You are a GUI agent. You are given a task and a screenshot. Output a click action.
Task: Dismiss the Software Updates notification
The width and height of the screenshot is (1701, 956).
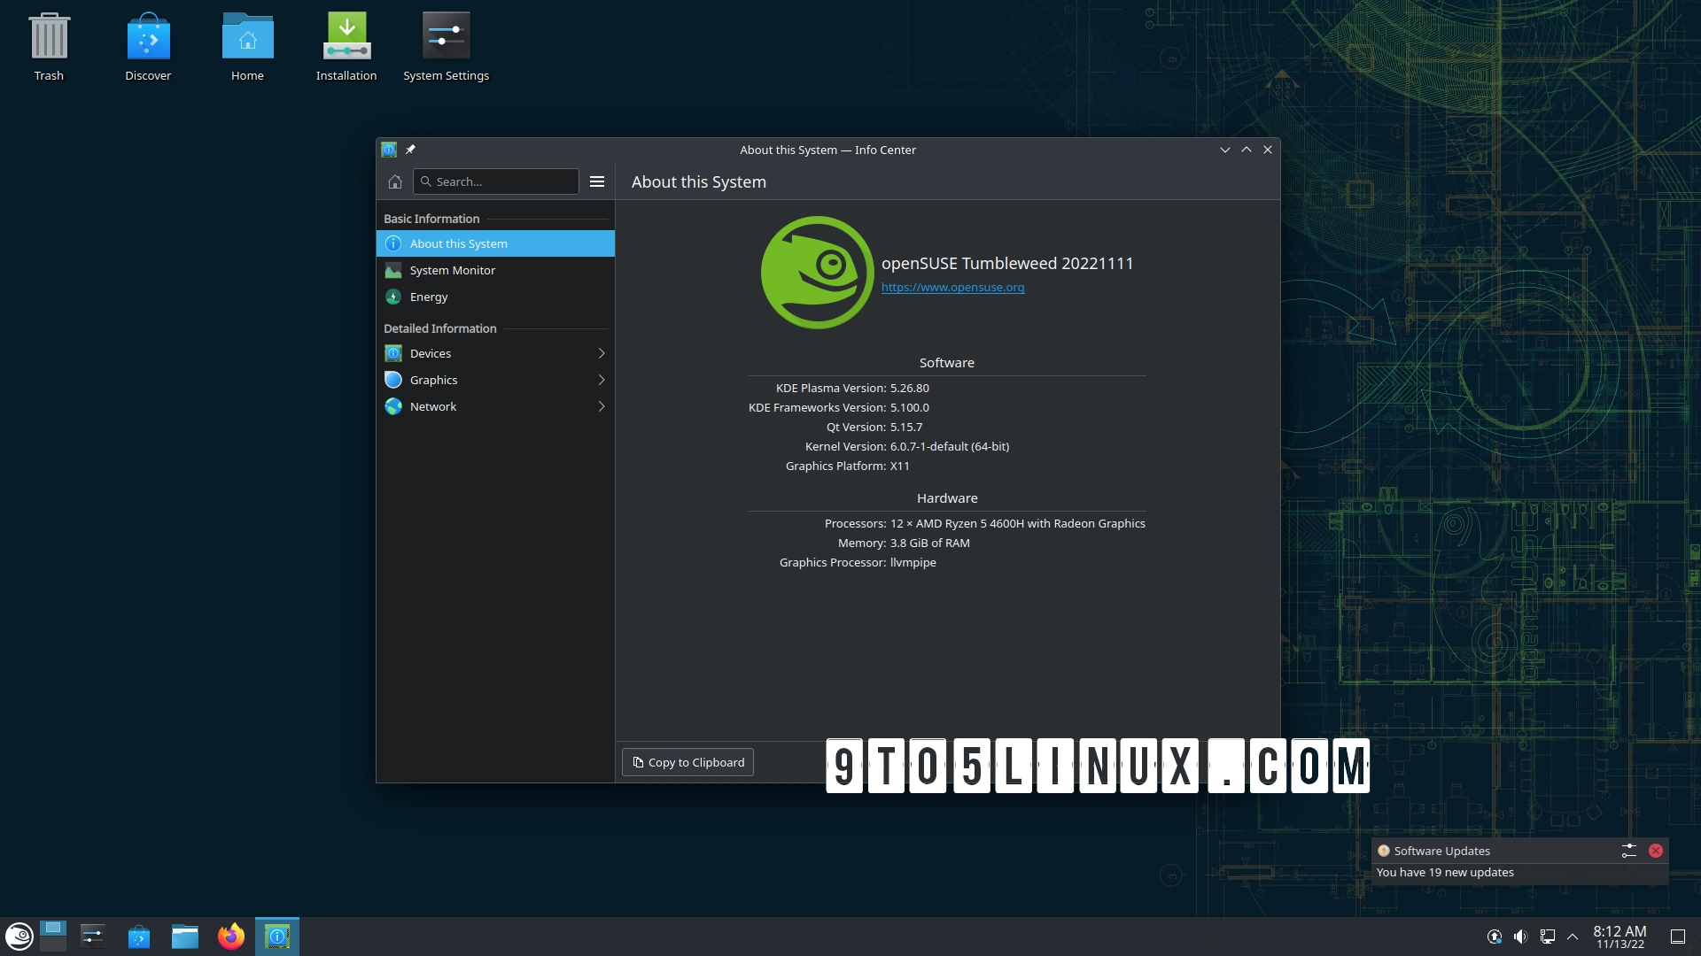(1655, 851)
